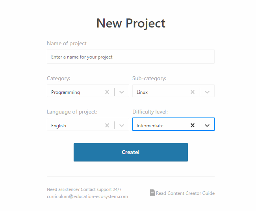The image size is (256, 211).
Task: Click the English value in language box
Action: click(59, 126)
